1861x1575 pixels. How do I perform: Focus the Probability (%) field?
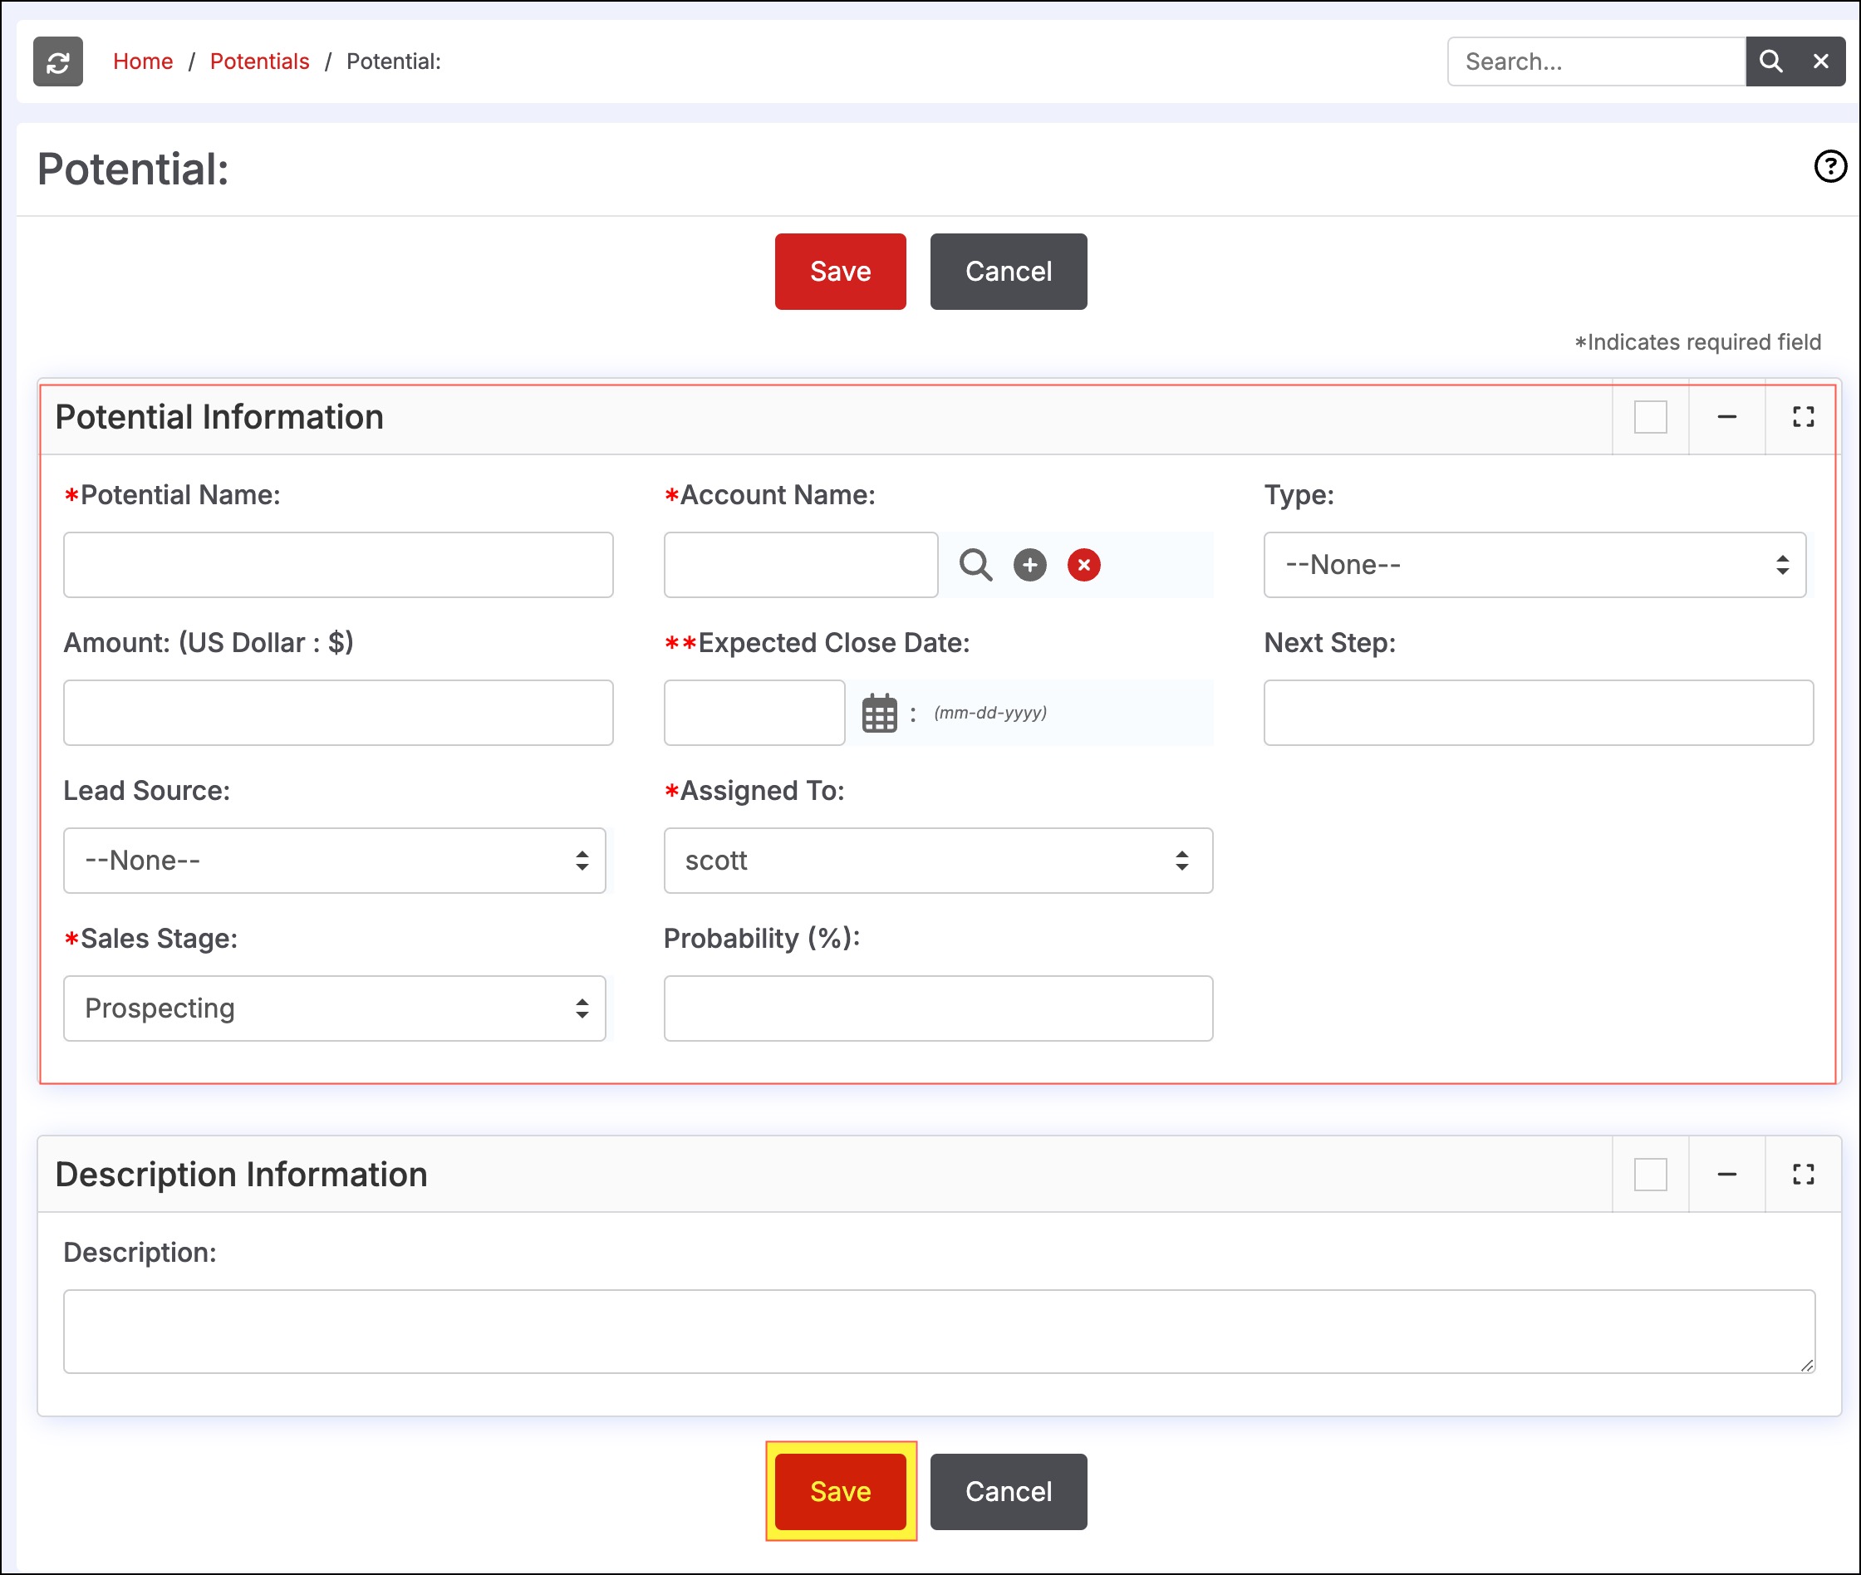[938, 1009]
